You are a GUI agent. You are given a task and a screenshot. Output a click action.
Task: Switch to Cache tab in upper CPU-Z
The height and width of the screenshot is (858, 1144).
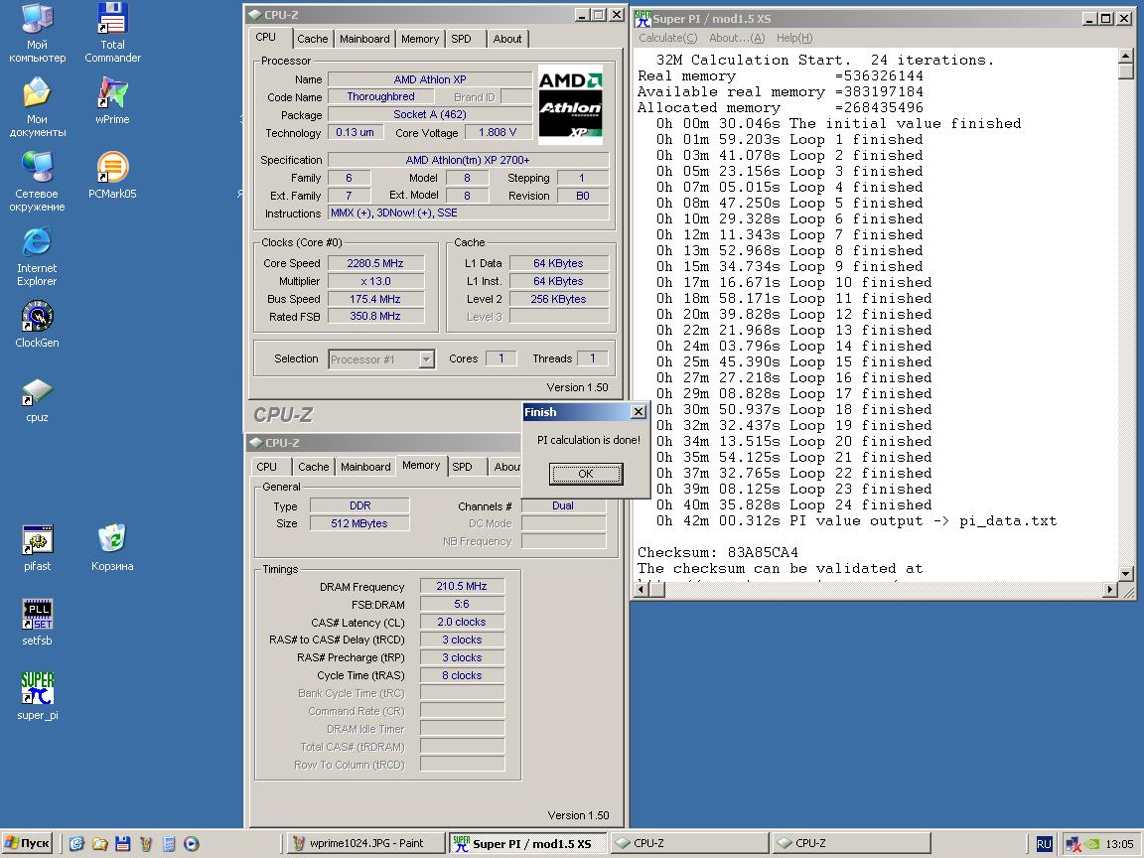312,39
